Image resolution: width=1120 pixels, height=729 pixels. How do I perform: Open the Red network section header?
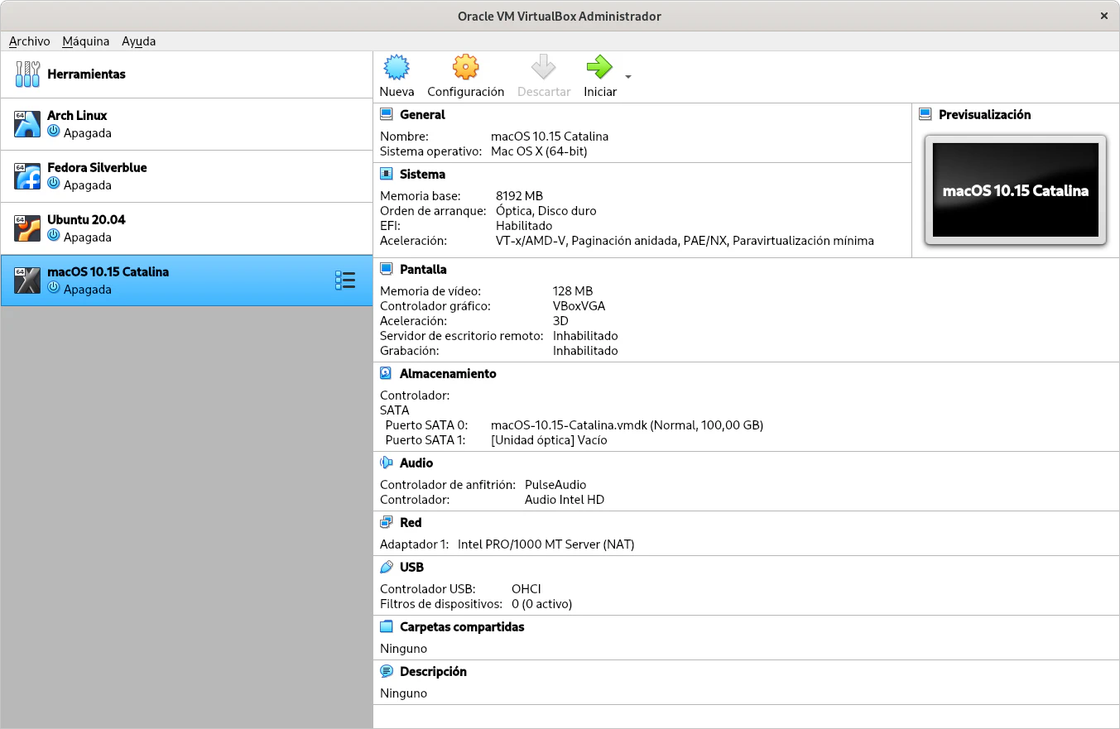click(x=411, y=523)
